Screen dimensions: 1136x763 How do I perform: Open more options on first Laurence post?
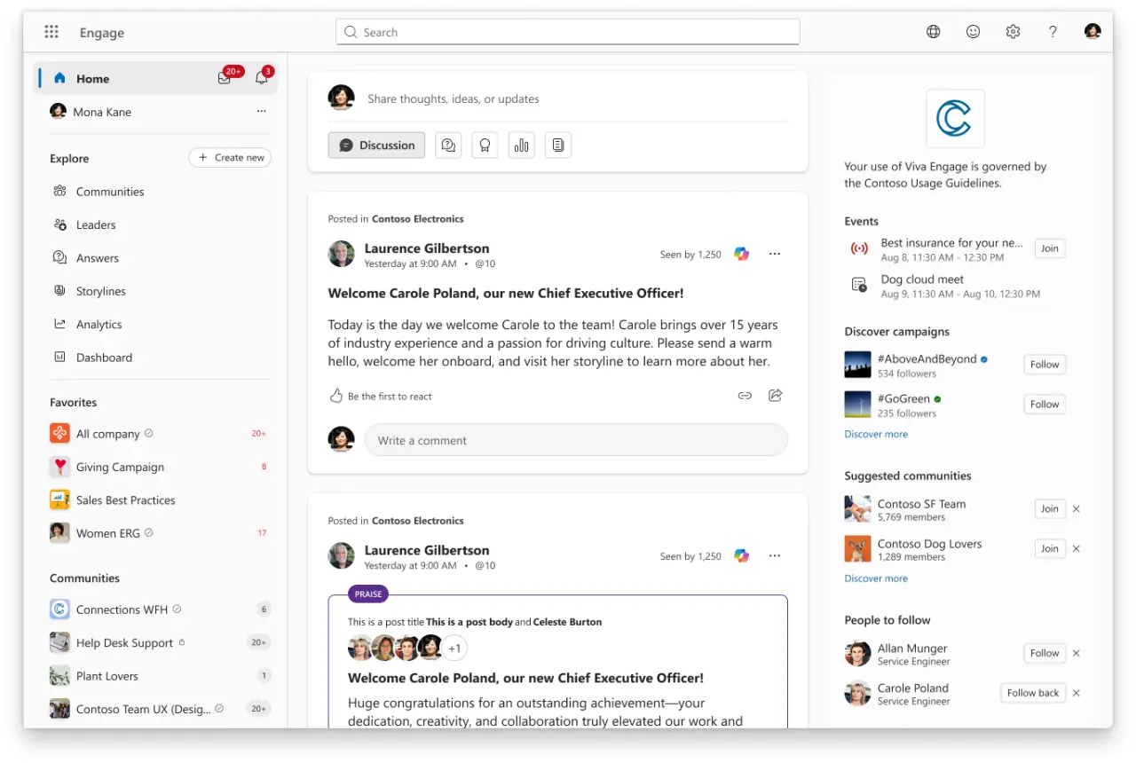click(775, 255)
